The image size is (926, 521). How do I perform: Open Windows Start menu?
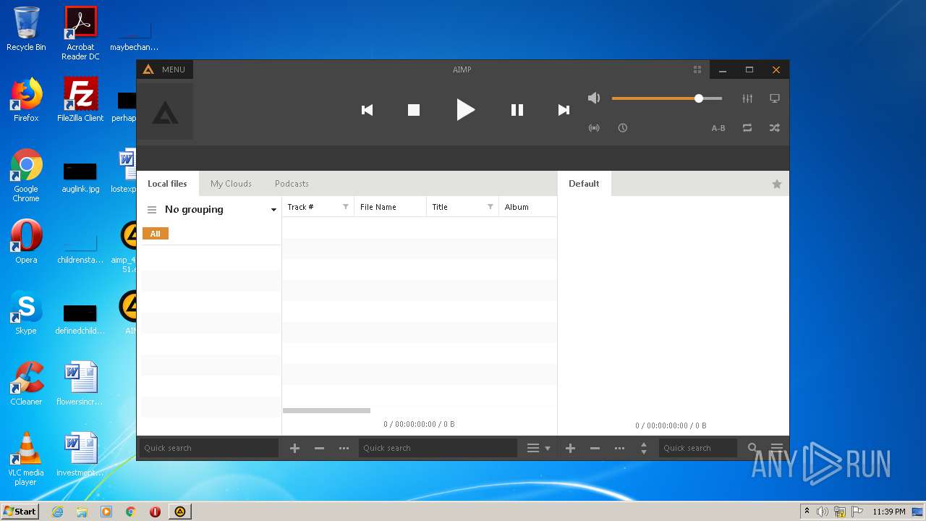pyautogui.click(x=20, y=511)
